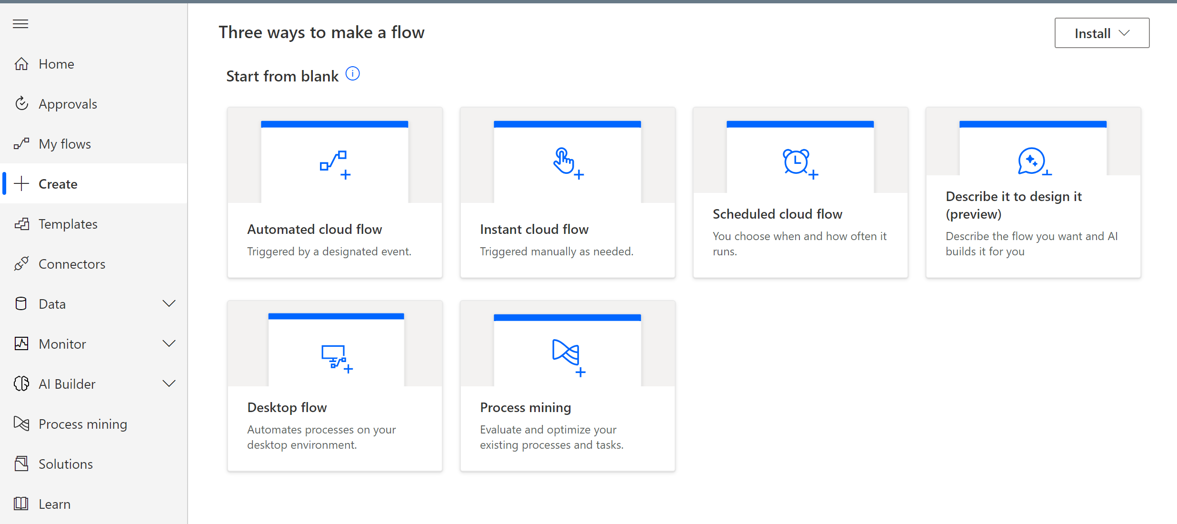Viewport: 1177px width, 524px height.
Task: Click the Home house icon
Action: 21,64
